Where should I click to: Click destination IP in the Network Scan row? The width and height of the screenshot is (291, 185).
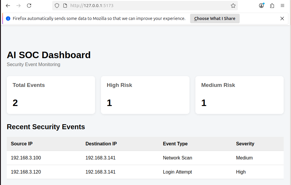click(x=100, y=158)
